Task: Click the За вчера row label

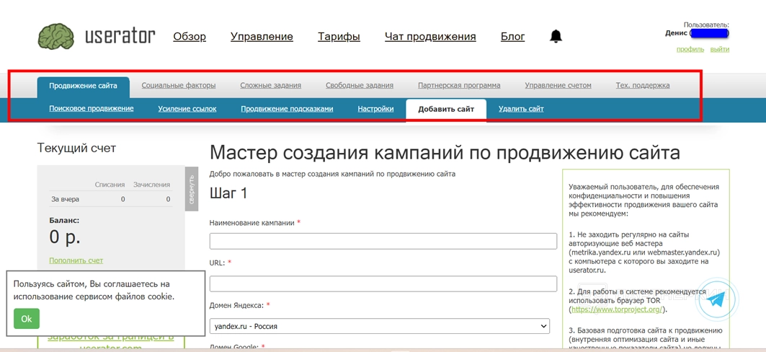Action: (65, 200)
